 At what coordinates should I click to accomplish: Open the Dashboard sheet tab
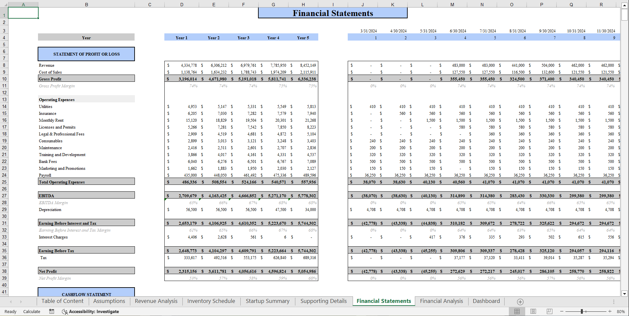(x=486, y=301)
